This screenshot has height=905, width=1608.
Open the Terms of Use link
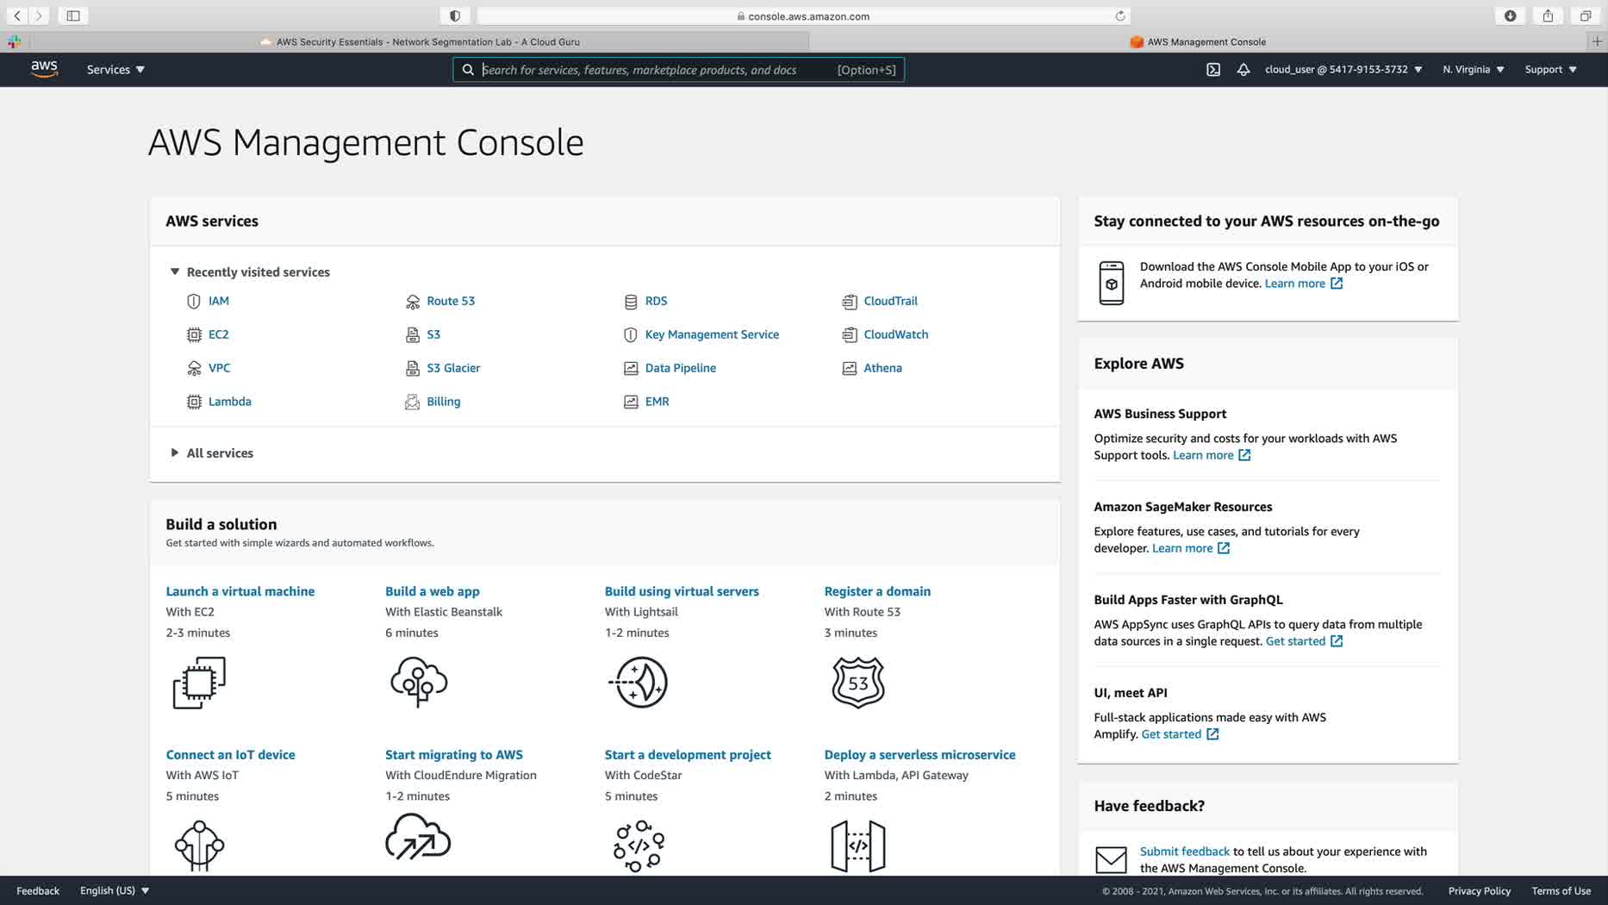(1561, 890)
